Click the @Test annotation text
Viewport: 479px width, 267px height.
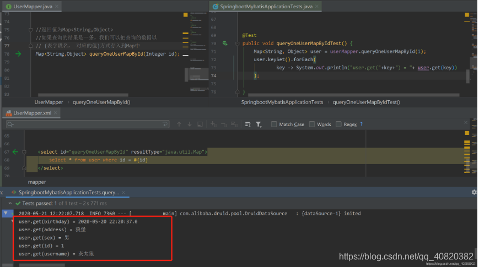coord(249,35)
